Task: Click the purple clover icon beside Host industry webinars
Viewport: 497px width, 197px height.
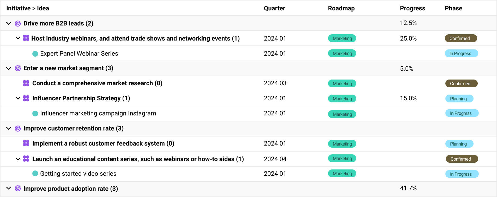Action: pyautogui.click(x=26, y=38)
